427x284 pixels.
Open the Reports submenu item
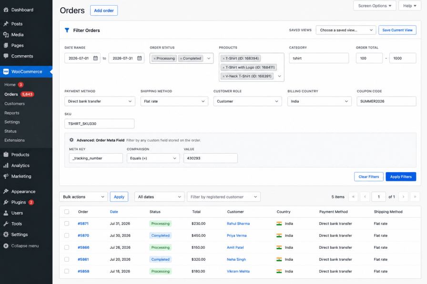pos(12,113)
